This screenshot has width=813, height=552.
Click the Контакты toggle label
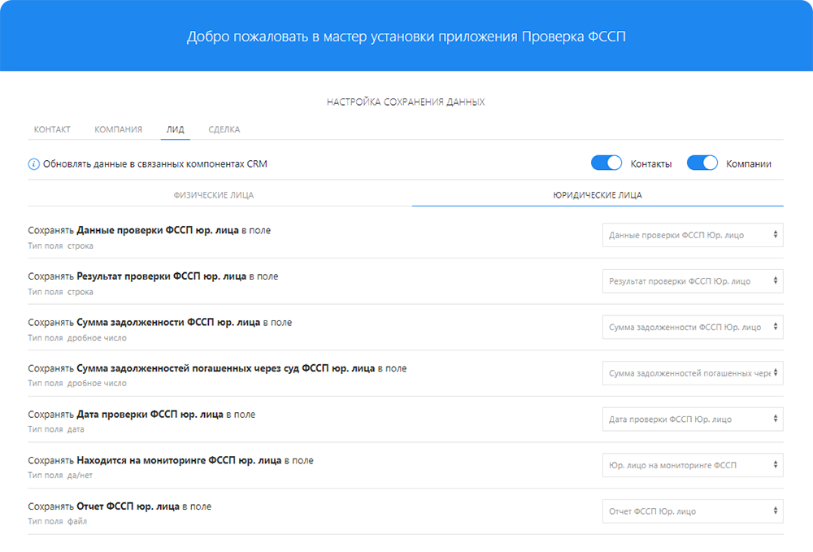pos(651,163)
